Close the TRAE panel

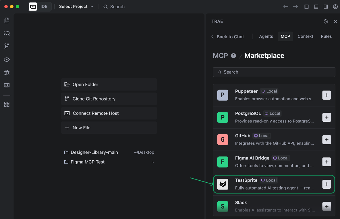[335, 21]
